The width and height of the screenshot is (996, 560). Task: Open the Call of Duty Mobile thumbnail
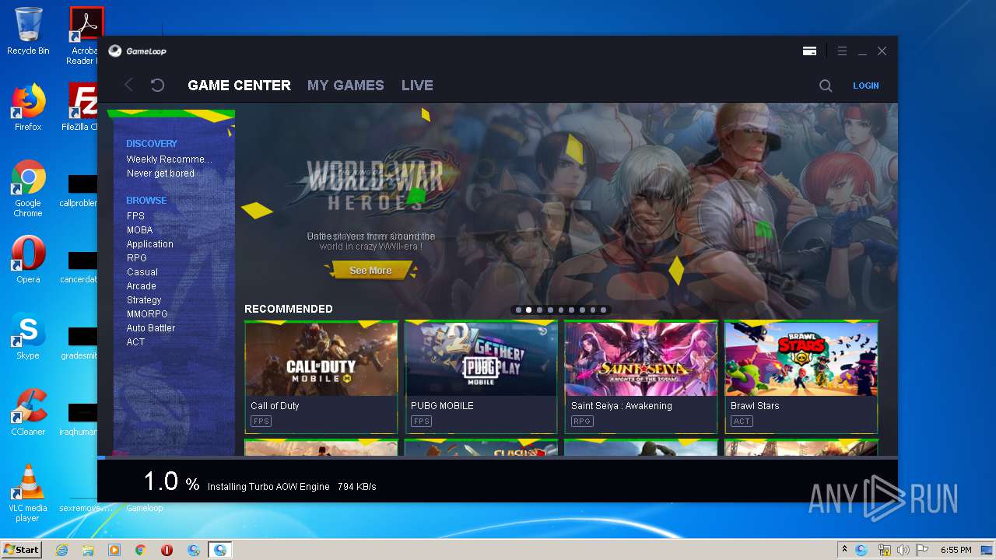321,359
